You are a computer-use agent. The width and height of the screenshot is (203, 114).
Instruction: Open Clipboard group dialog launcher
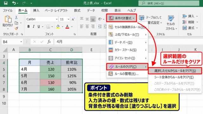click(x=22, y=34)
